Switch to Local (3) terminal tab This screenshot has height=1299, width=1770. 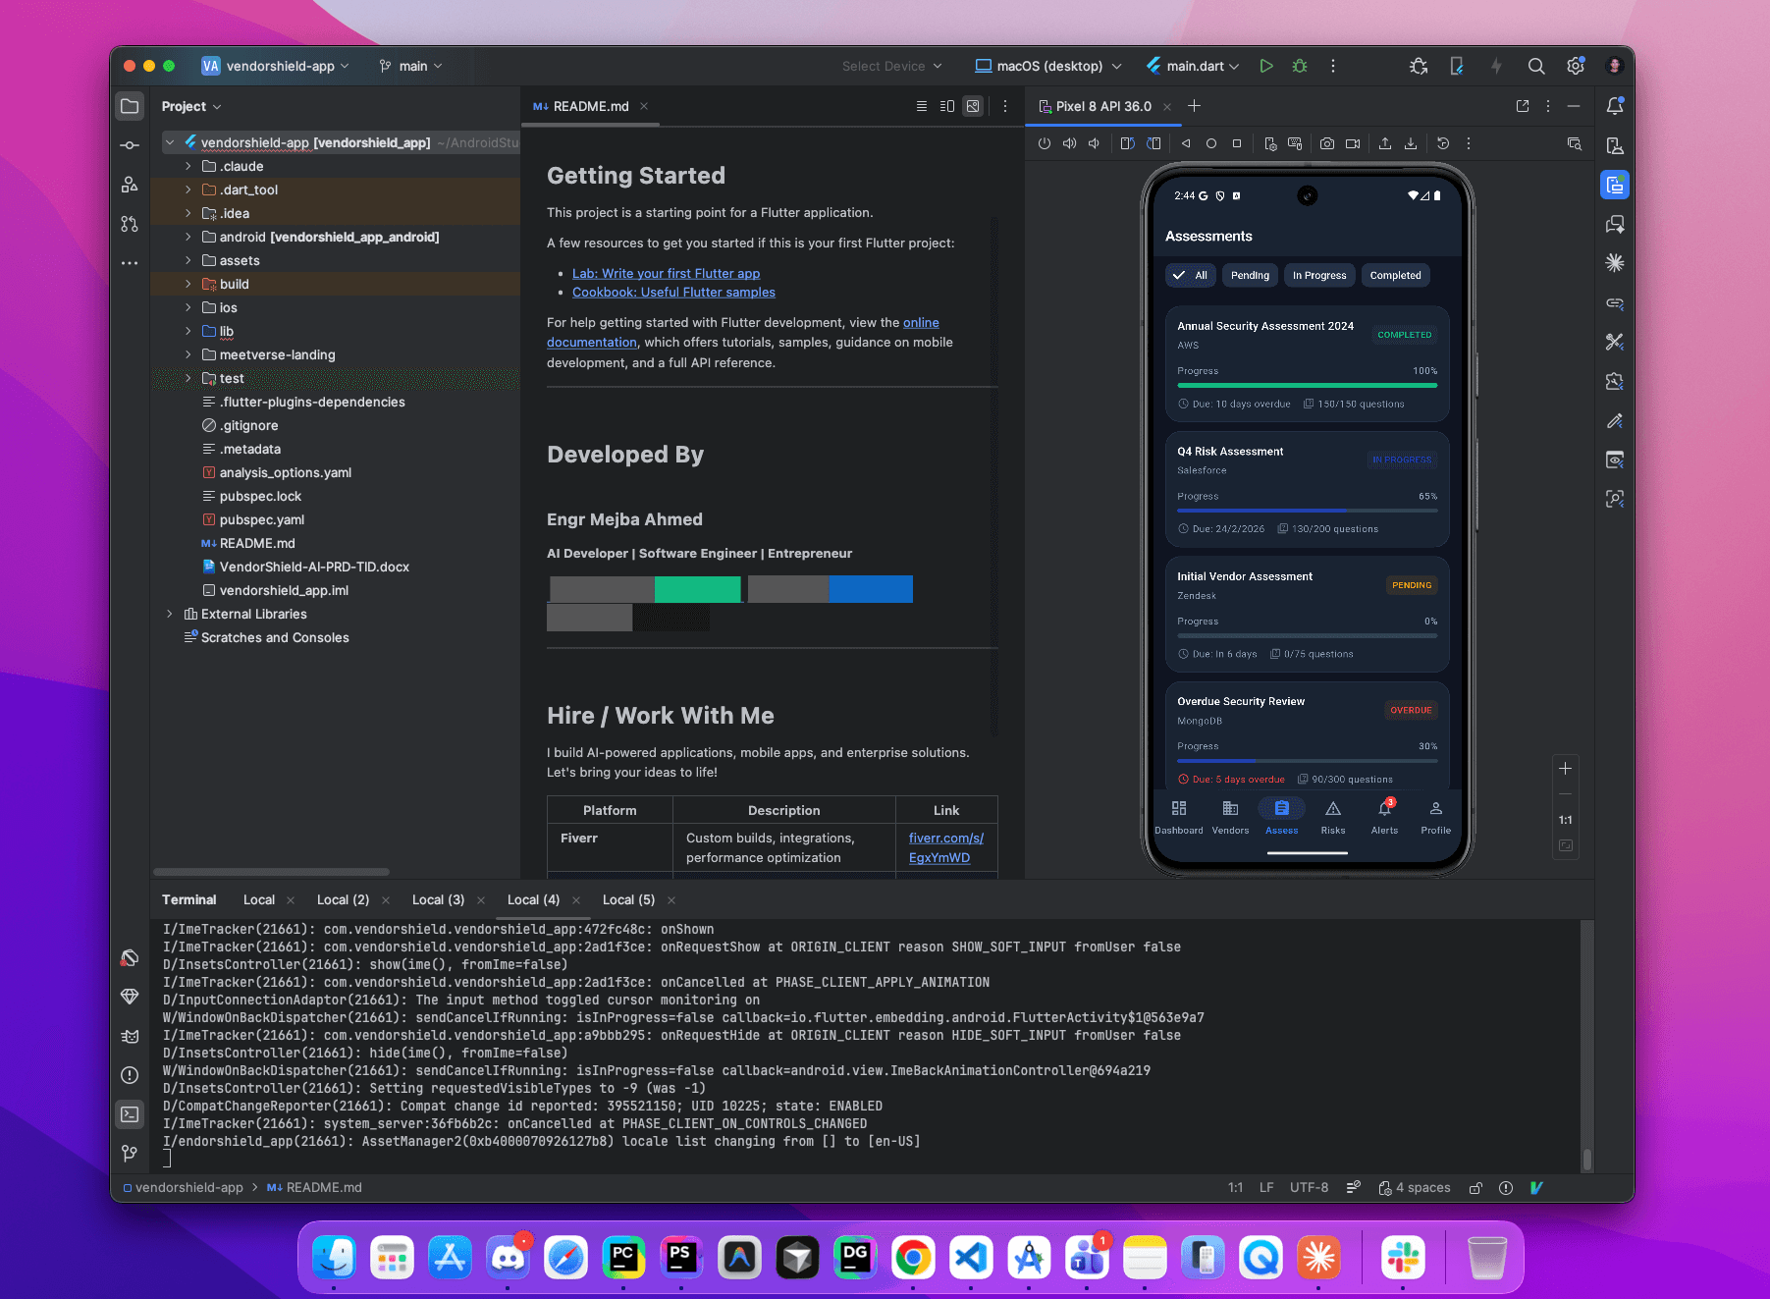tap(438, 899)
